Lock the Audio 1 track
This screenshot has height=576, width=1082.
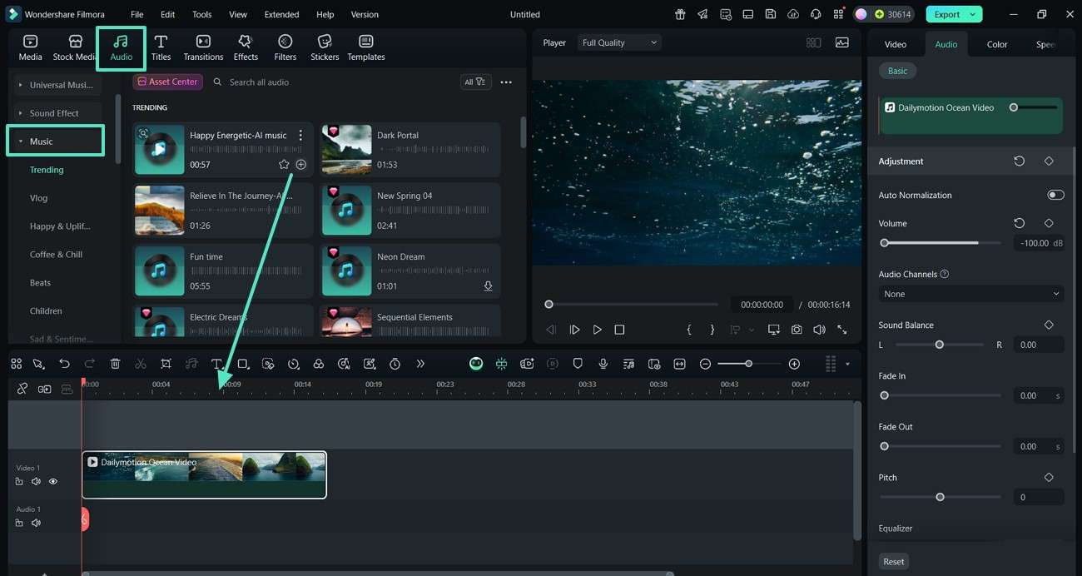click(19, 523)
